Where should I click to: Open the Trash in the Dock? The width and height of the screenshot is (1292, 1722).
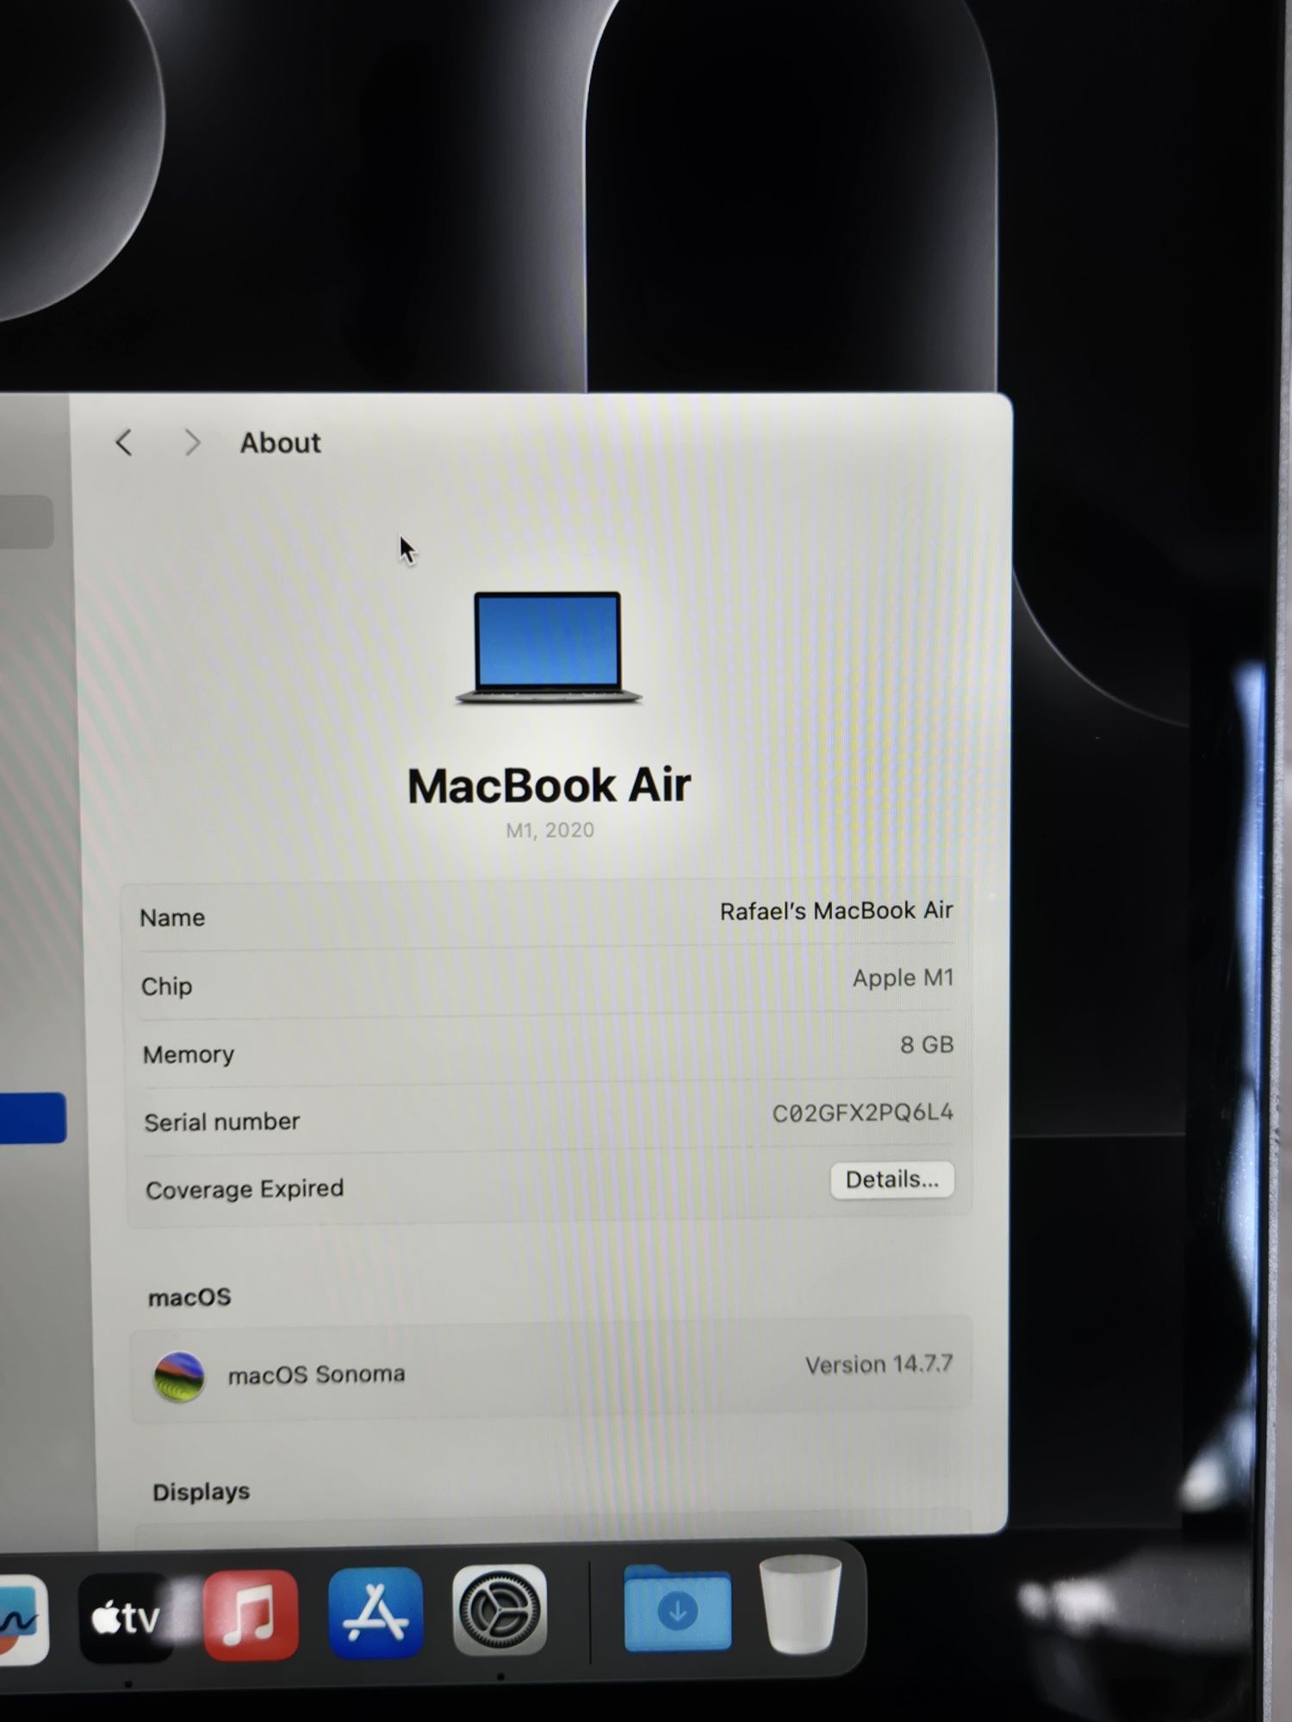[800, 1604]
